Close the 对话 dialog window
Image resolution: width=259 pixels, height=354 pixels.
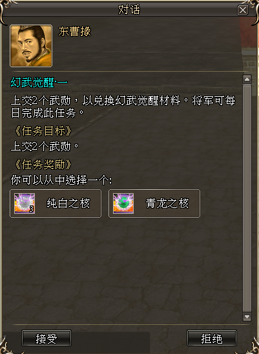pyautogui.click(x=243, y=10)
